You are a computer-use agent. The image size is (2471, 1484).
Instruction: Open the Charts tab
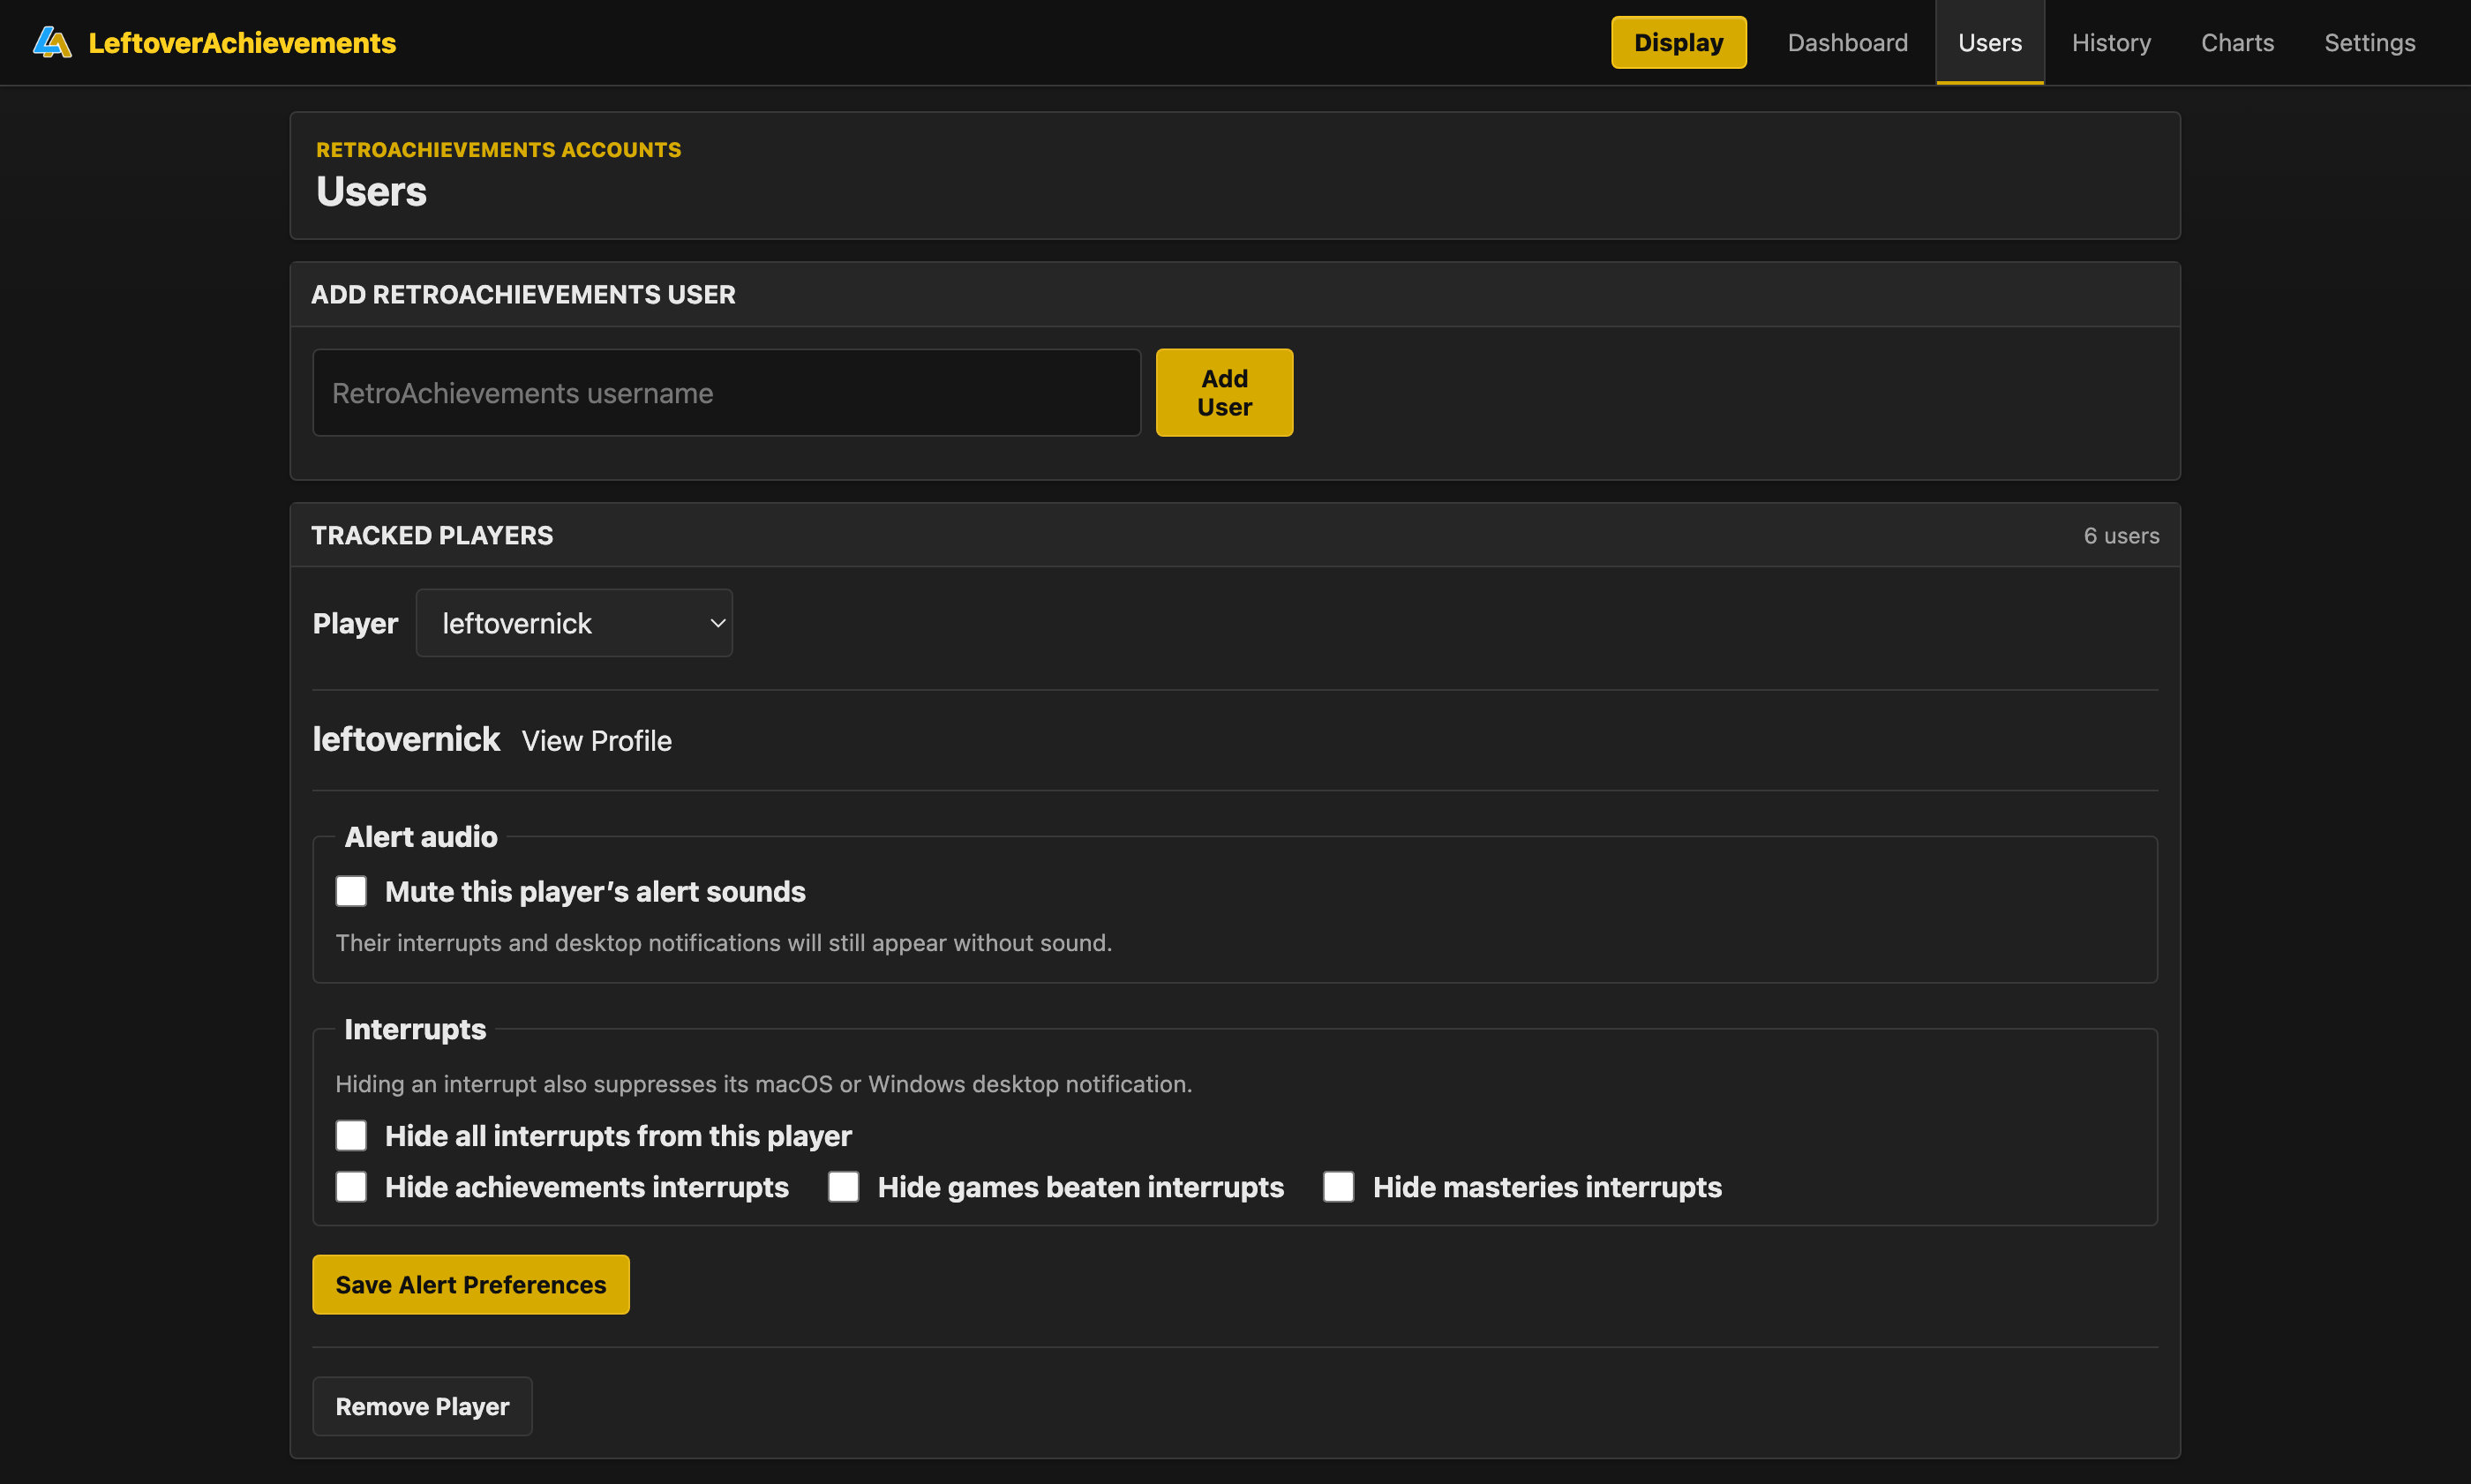click(x=2237, y=42)
